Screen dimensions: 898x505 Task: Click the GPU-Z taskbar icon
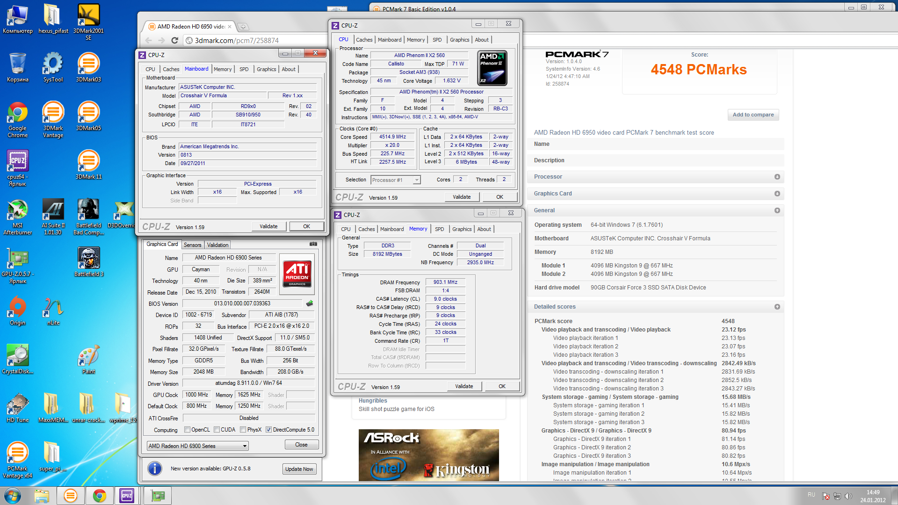pyautogui.click(x=158, y=496)
